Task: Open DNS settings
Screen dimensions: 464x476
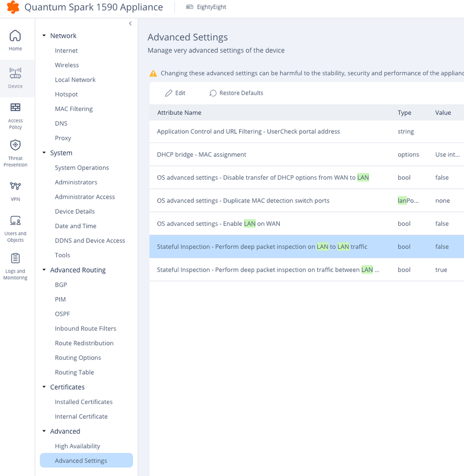Action: [61, 123]
